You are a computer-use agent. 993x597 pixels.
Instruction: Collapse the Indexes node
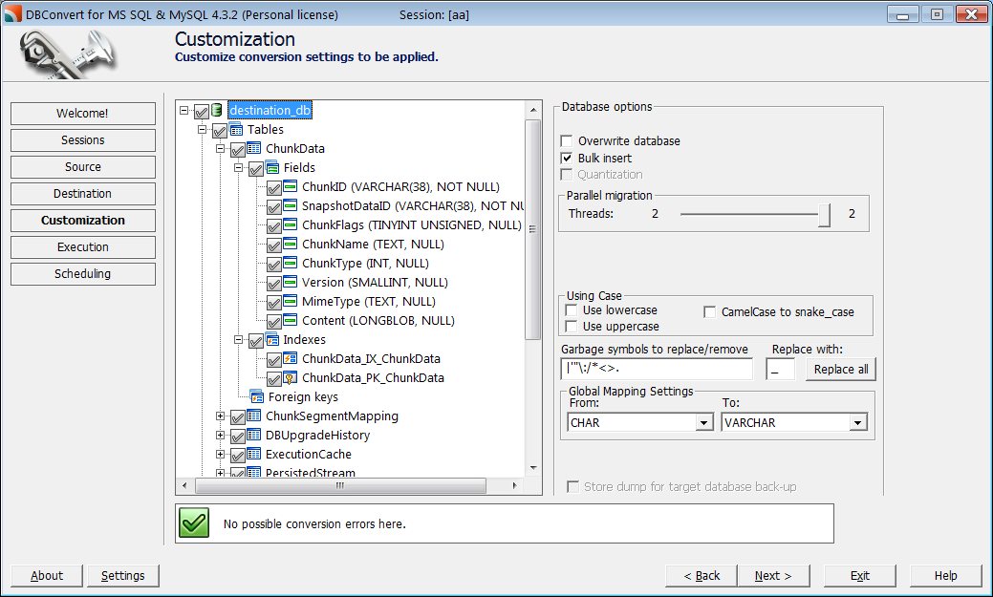[x=239, y=340]
